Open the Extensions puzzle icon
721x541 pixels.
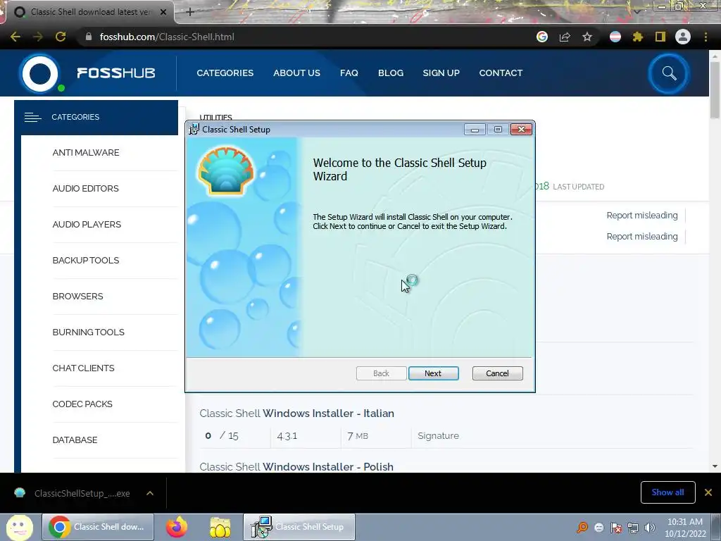tap(637, 37)
